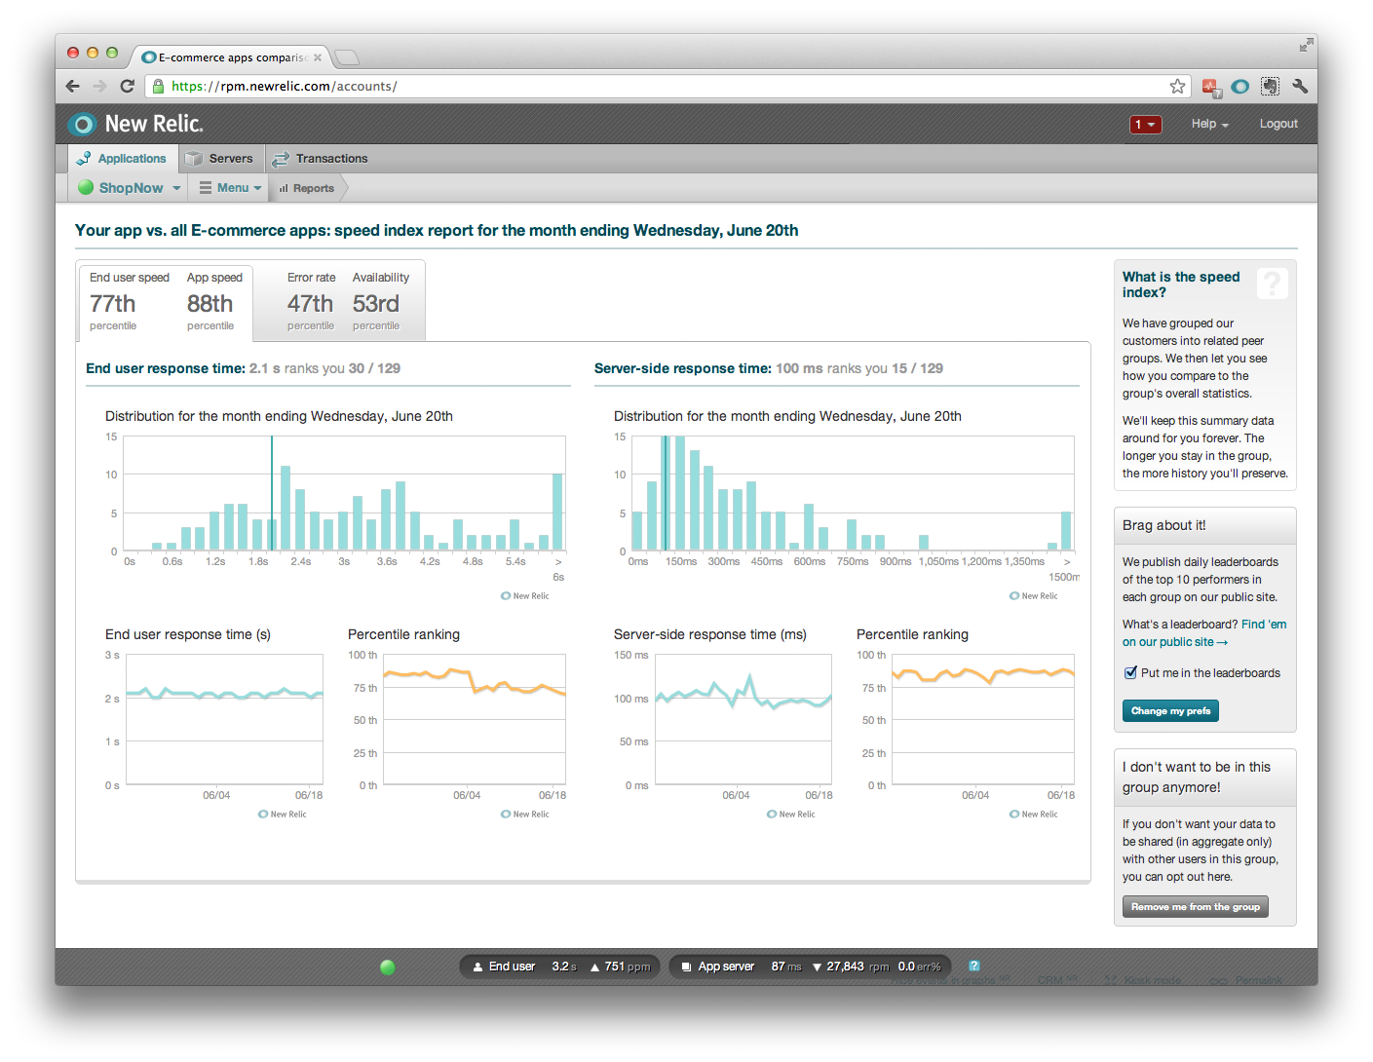Reload the page with the refresh icon
Screen dimensions: 1373x1062
(127, 87)
